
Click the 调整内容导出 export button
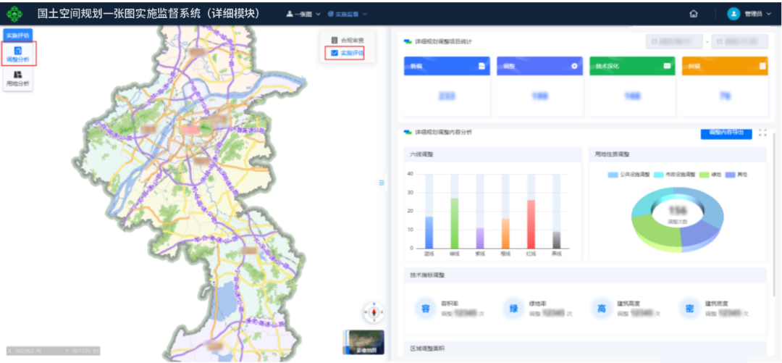tap(726, 133)
